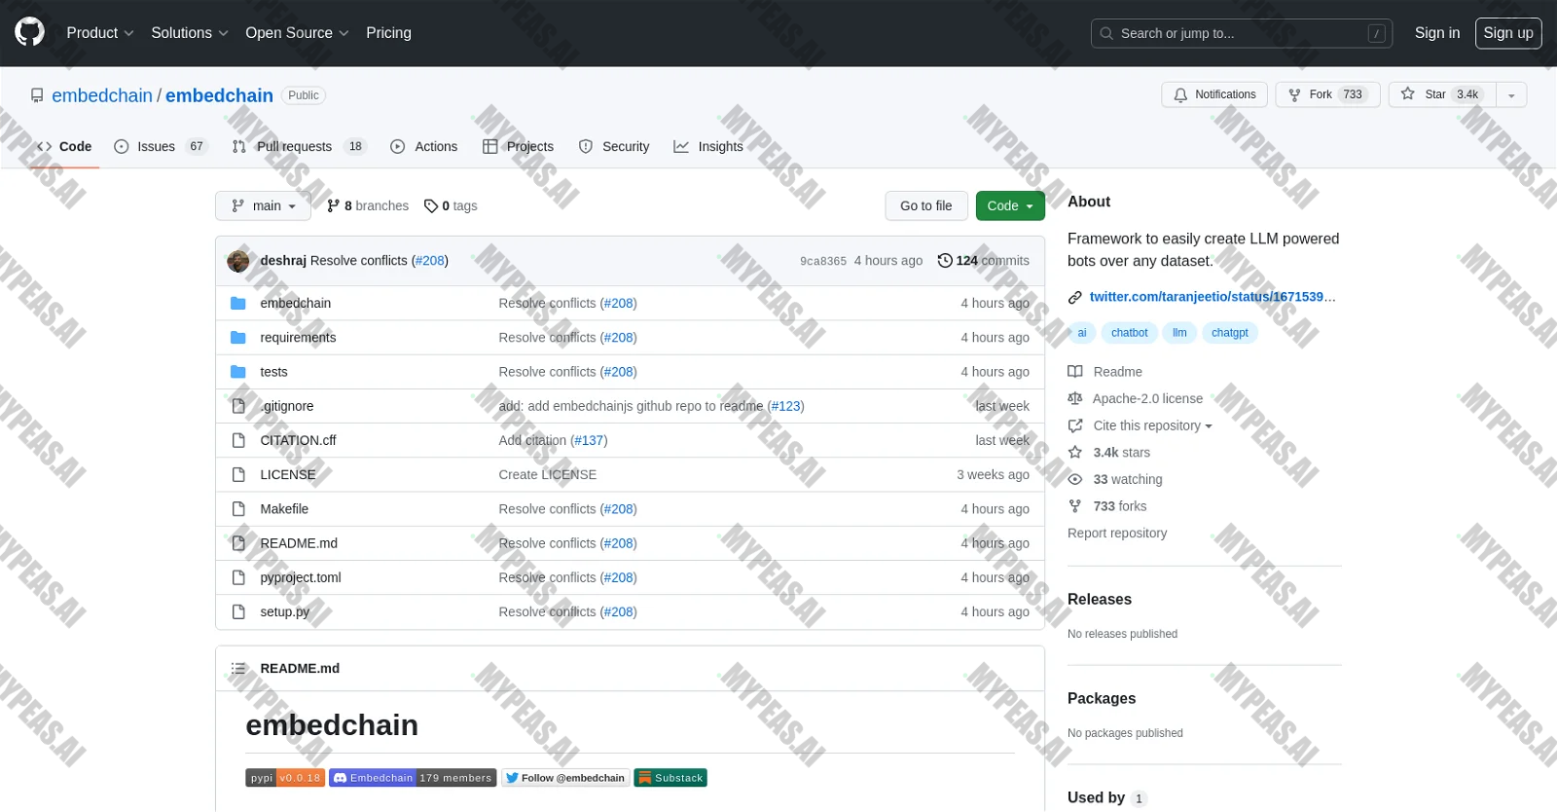Viewport: 1557px width, 812px height.
Task: Open the 8 branches link
Action: pyautogui.click(x=368, y=205)
